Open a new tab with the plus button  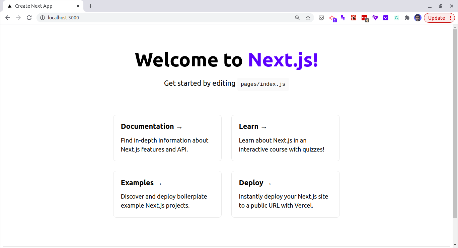point(91,6)
